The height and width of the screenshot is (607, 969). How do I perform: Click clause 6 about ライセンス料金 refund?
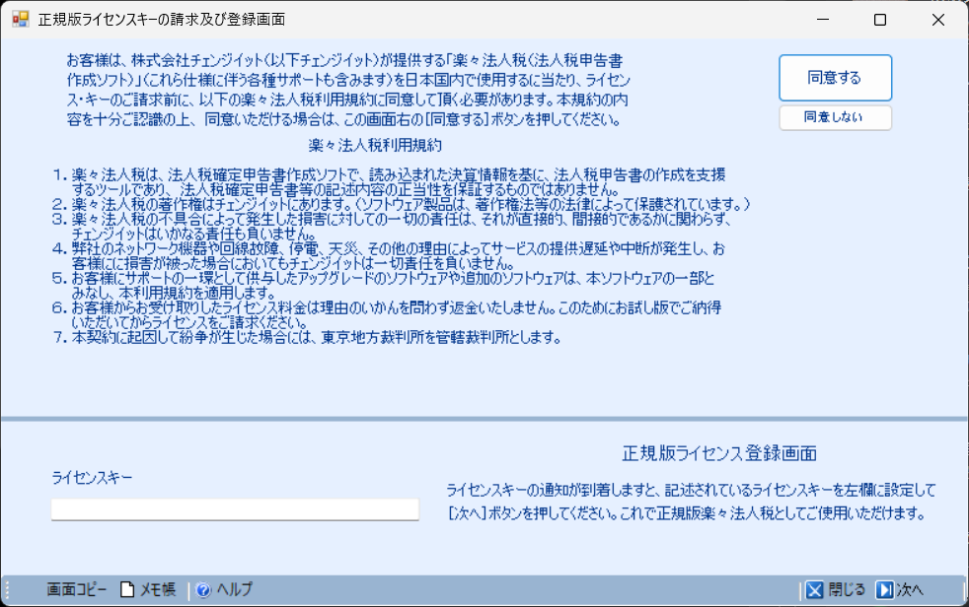[x=387, y=314]
